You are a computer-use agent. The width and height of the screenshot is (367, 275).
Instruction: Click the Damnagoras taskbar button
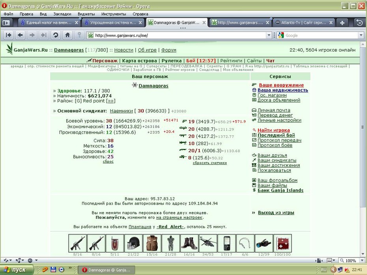[107, 270]
